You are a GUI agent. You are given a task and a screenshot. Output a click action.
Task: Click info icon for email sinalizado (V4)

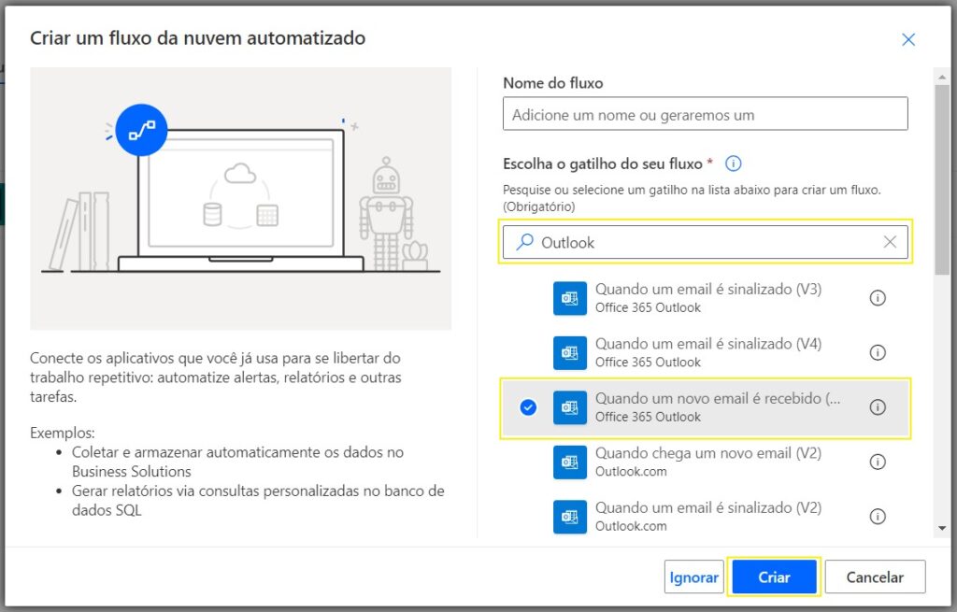(878, 352)
